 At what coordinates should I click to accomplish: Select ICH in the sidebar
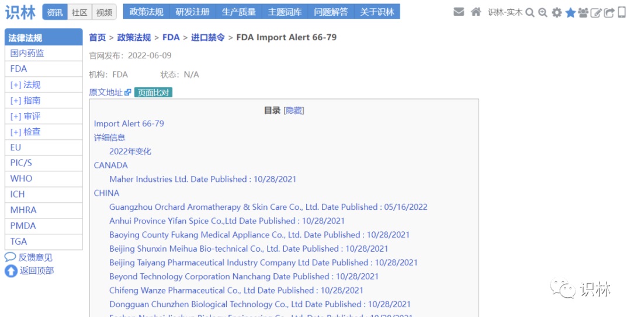coord(43,194)
